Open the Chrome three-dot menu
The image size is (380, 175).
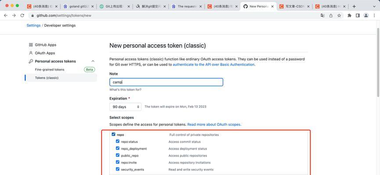374,15
